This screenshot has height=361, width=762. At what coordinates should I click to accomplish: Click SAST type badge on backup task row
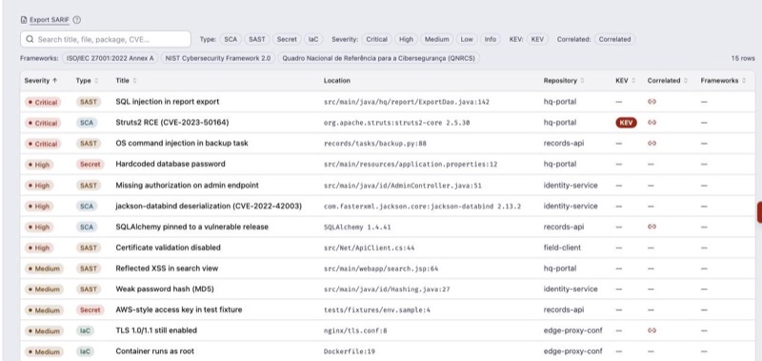(89, 144)
